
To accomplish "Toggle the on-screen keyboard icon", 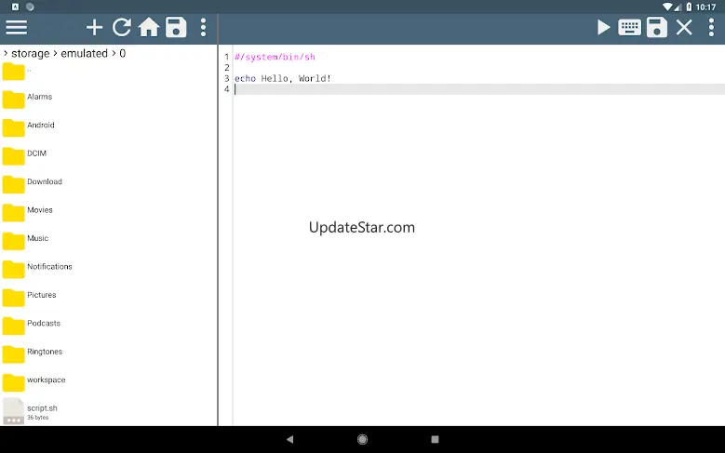I will pyautogui.click(x=629, y=27).
